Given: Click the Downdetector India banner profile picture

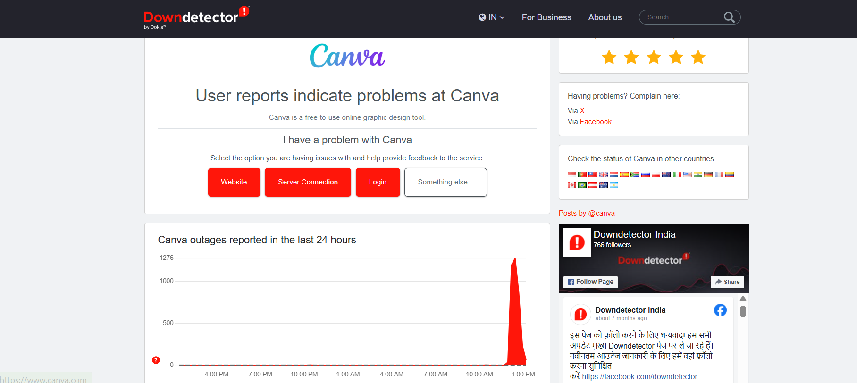Looking at the screenshot, I should coord(577,242).
